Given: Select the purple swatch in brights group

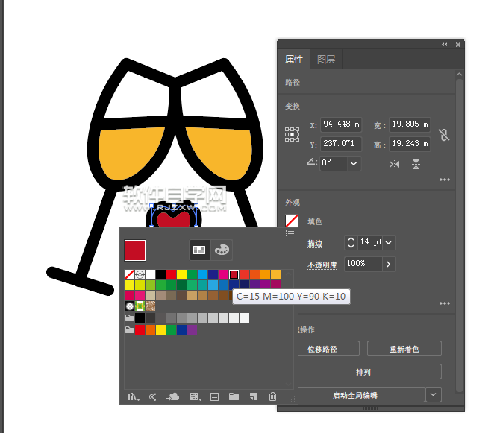Looking at the screenshot, I should coord(192,330).
